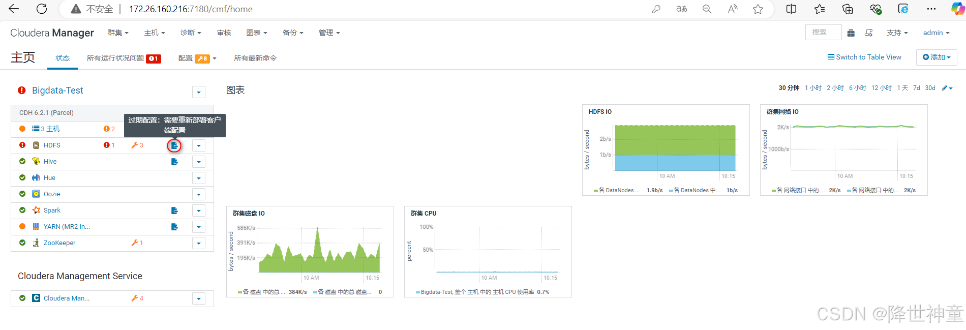Open the 群集 CPU chart title

(423, 214)
